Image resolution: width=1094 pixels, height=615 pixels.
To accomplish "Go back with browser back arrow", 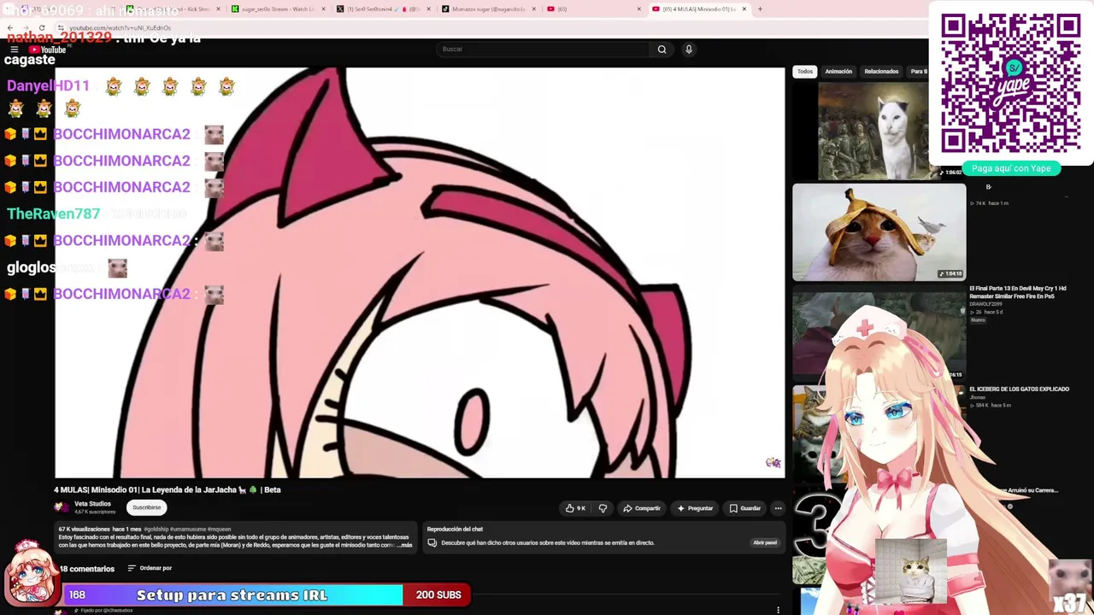I will pyautogui.click(x=9, y=28).
